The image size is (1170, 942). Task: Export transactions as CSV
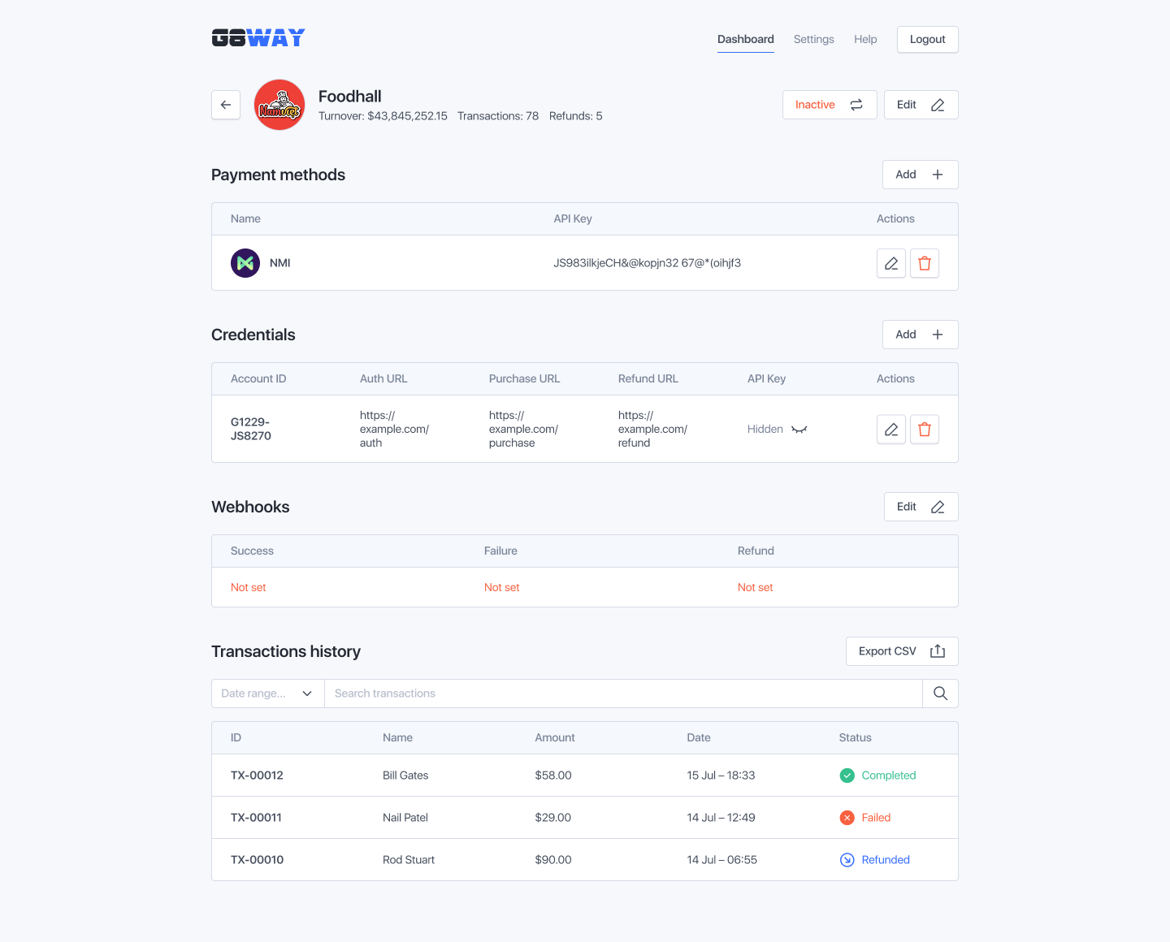click(901, 651)
